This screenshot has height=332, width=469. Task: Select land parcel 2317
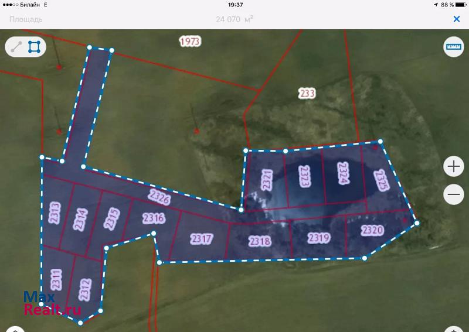click(x=201, y=239)
